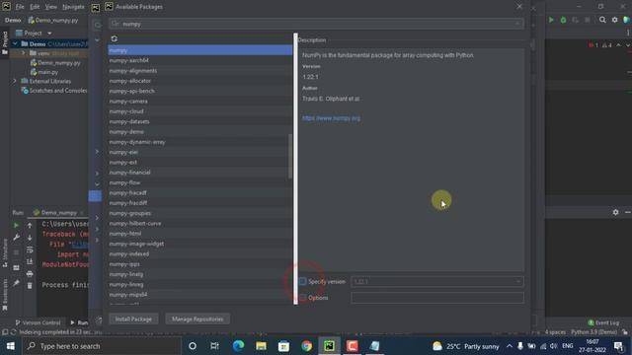The image size is (632, 355).
Task: Click the Install Package button
Action: [x=133, y=319]
